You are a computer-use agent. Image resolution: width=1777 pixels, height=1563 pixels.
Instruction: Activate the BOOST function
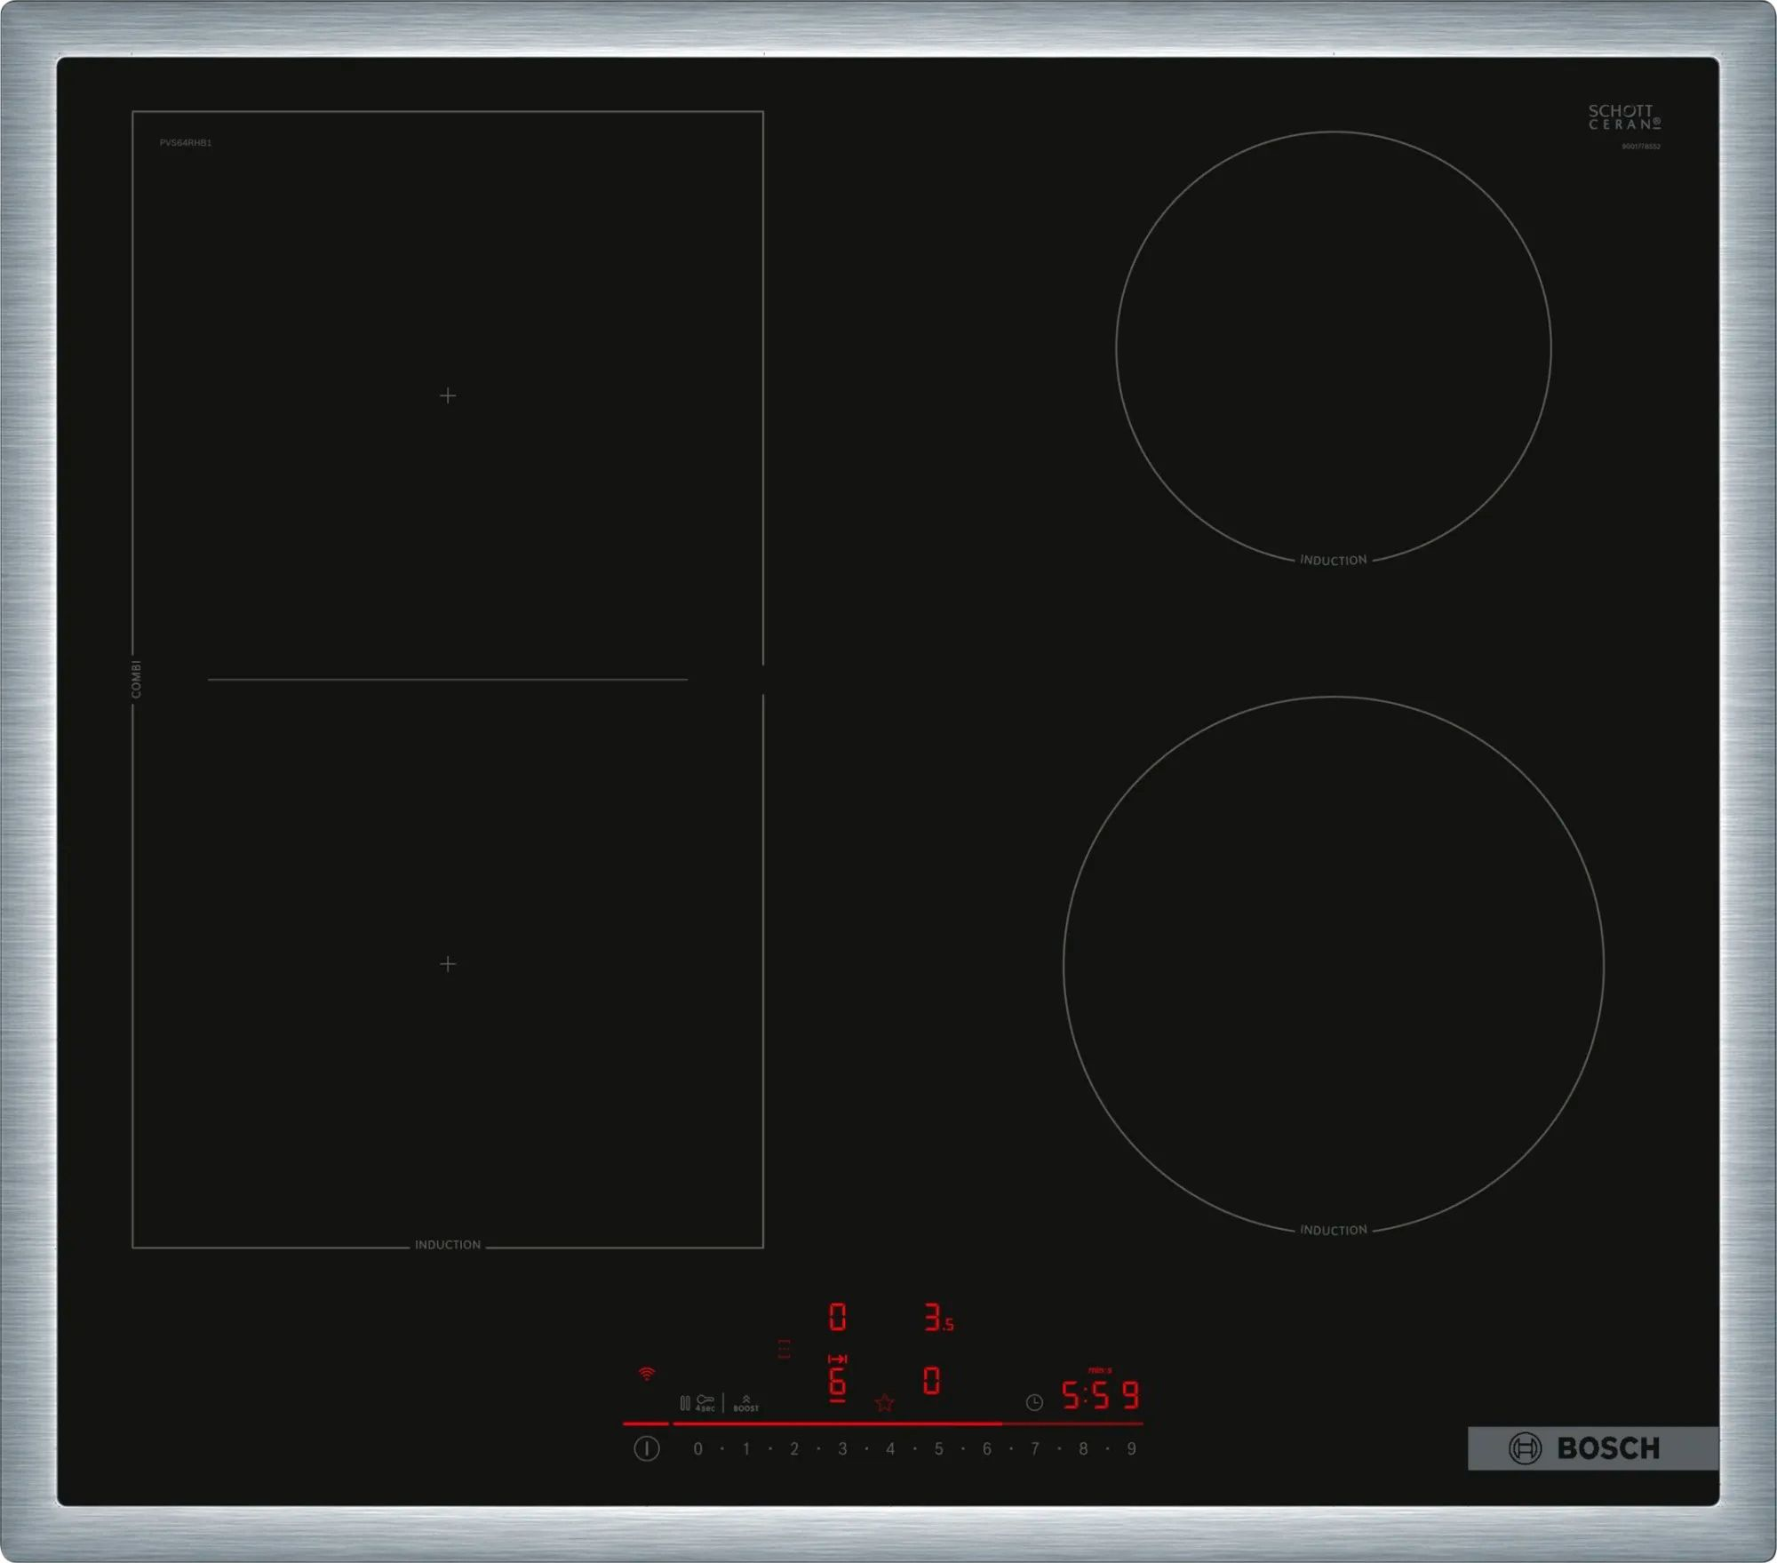click(x=745, y=1403)
